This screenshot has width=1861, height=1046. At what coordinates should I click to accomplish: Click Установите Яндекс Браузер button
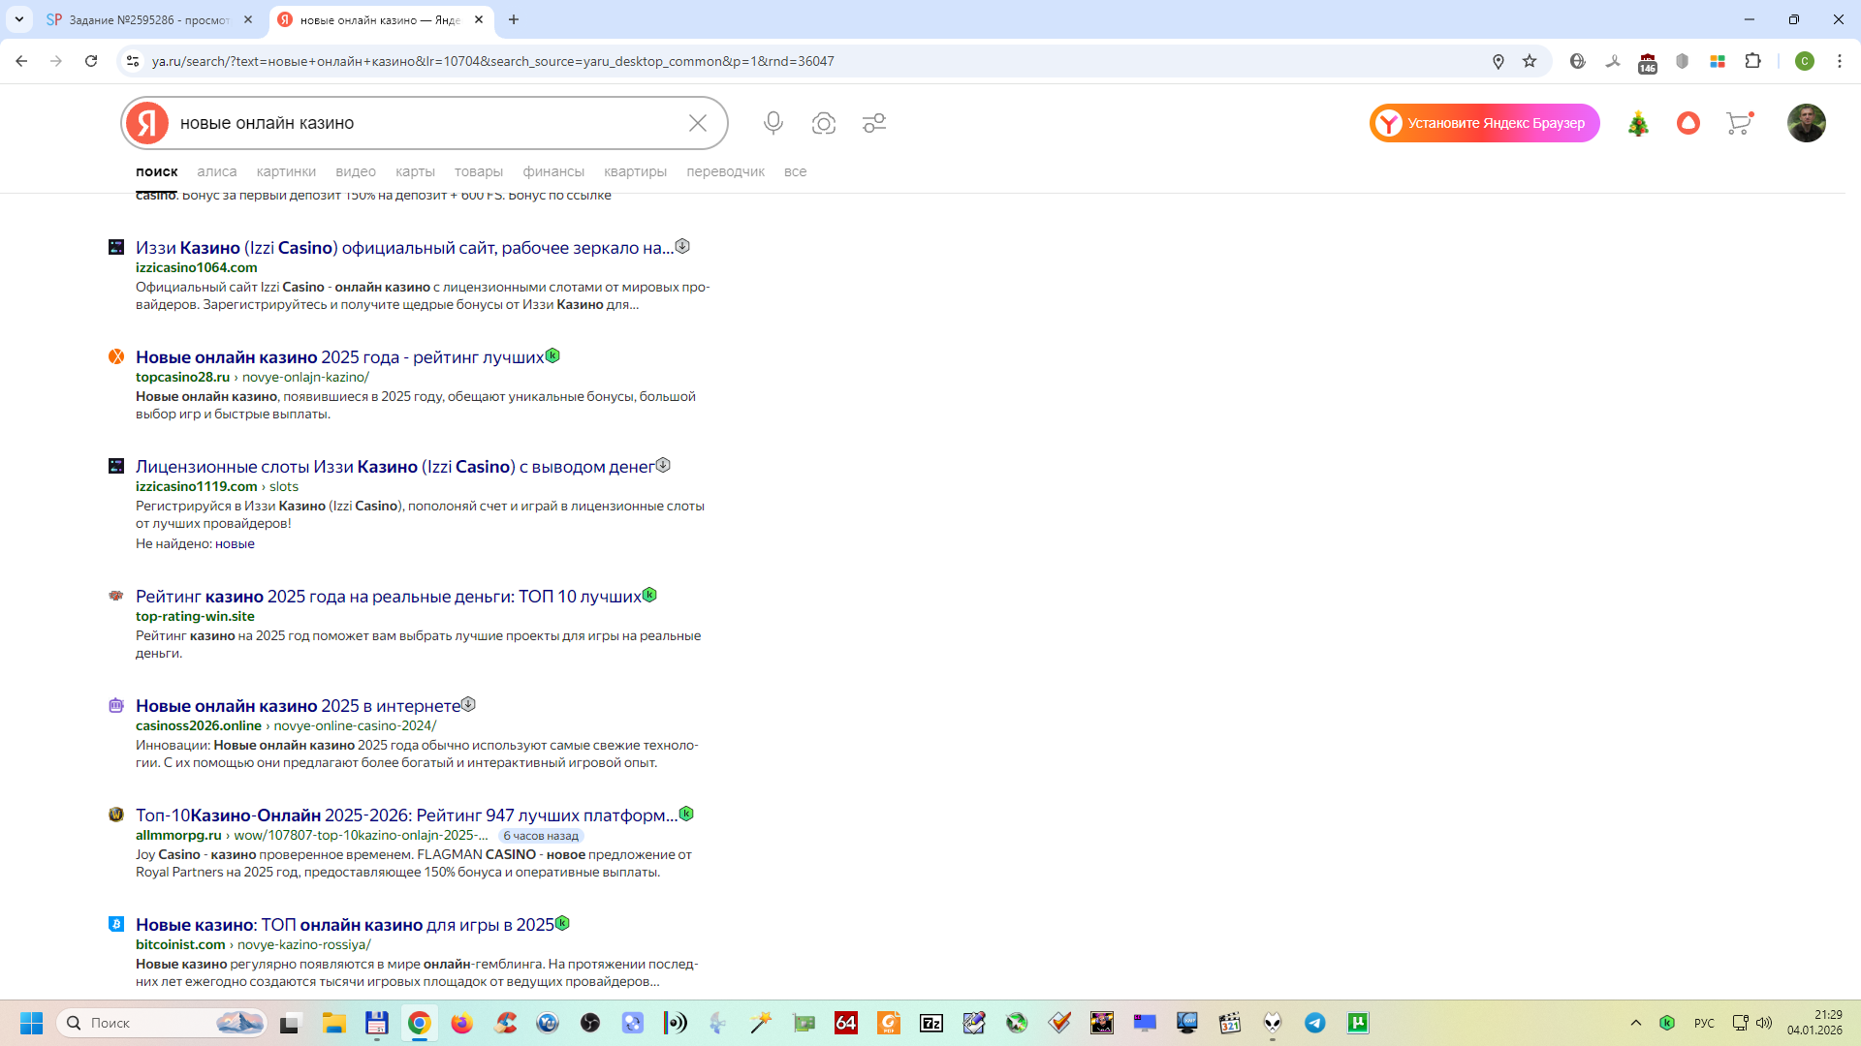[x=1484, y=123]
